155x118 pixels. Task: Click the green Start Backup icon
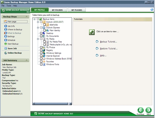(6, 44)
